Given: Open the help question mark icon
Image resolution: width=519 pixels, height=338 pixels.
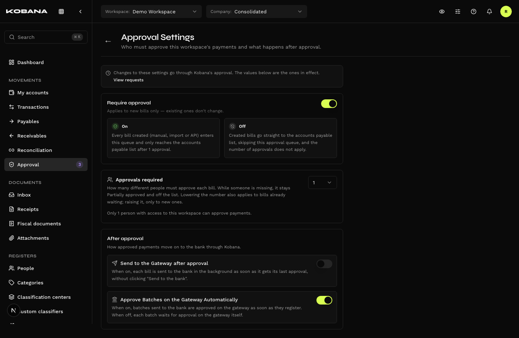Looking at the screenshot, I should 474,12.
